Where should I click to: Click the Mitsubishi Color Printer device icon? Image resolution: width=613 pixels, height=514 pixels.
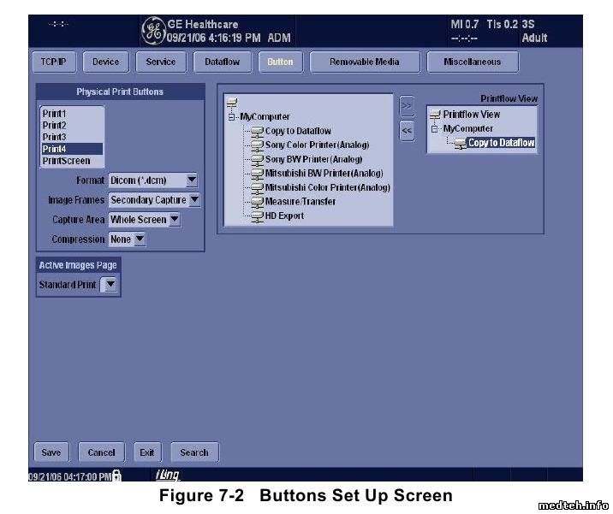click(x=258, y=187)
